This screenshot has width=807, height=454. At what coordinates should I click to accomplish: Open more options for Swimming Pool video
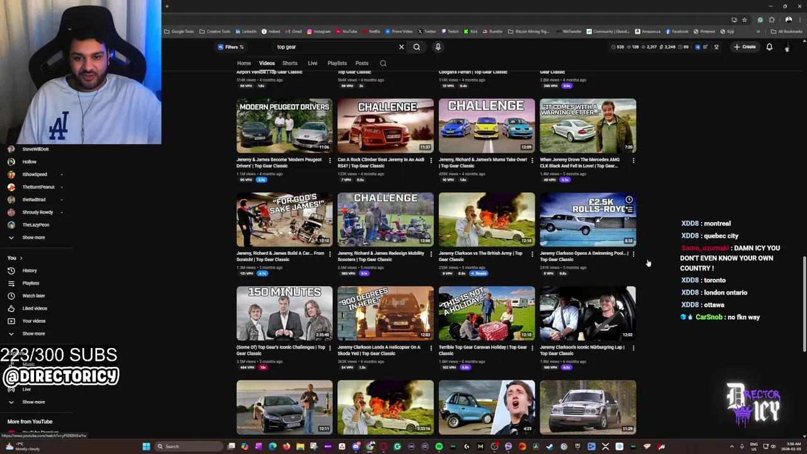coord(633,254)
